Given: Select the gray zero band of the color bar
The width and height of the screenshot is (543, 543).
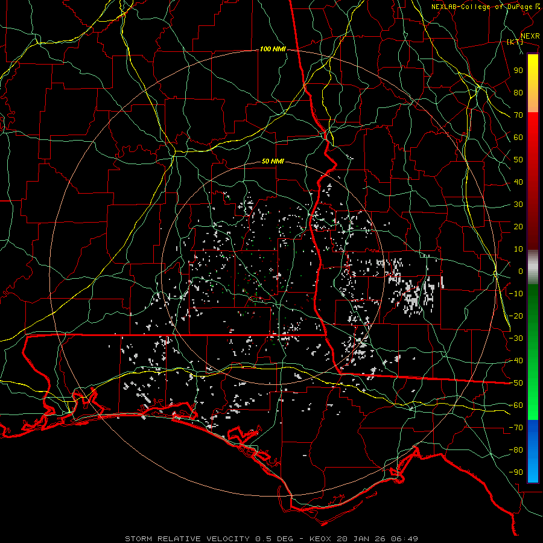Looking at the screenshot, I should click(x=533, y=267).
